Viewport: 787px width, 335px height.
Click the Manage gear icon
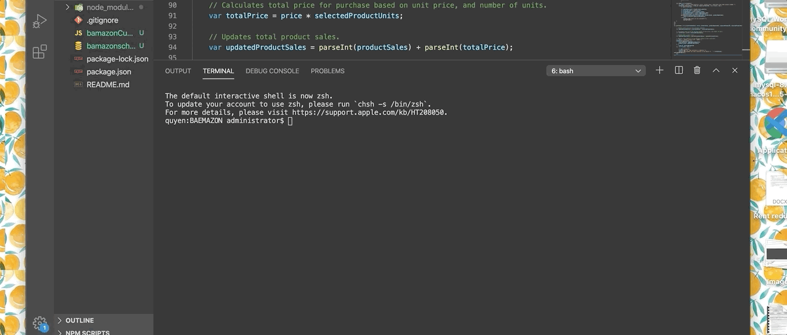tap(39, 323)
